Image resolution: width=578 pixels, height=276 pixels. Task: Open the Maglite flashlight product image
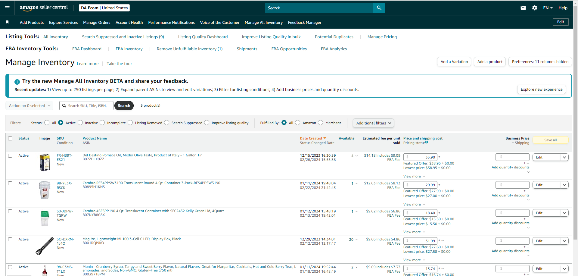tap(45, 246)
